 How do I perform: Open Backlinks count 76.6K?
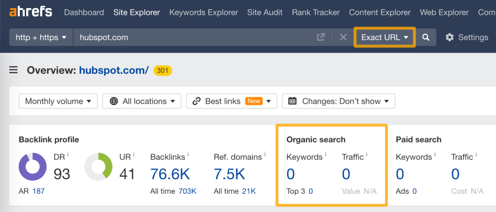pos(170,174)
